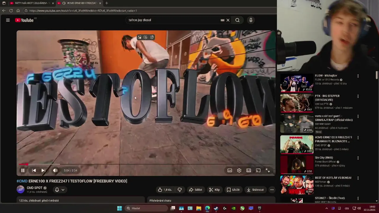Open PIRANHA FT. BLIZNACITE video title
This screenshot has width=379, height=213.
pos(333,139)
